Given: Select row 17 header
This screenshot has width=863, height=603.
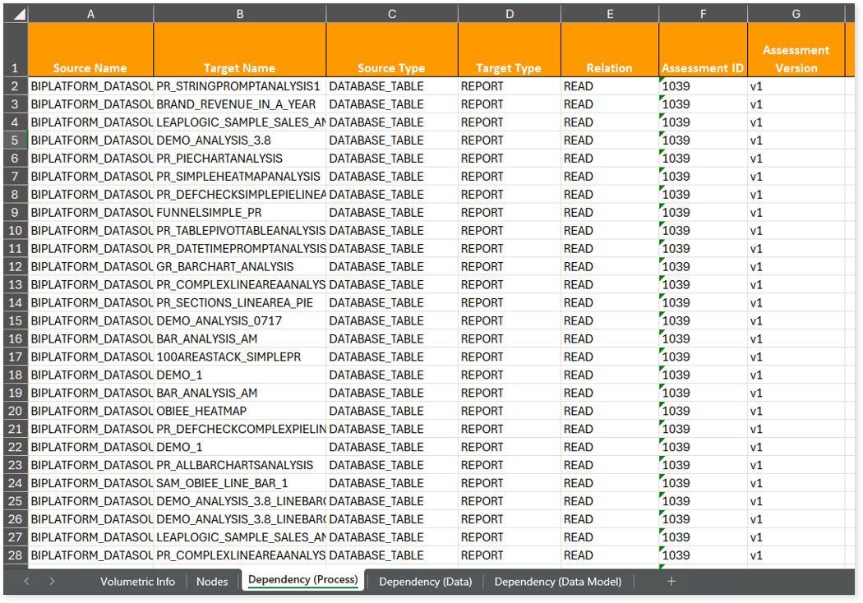Looking at the screenshot, I should coord(15,357).
